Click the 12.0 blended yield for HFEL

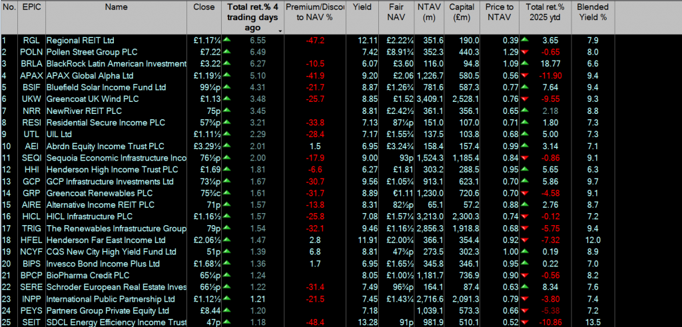592,240
